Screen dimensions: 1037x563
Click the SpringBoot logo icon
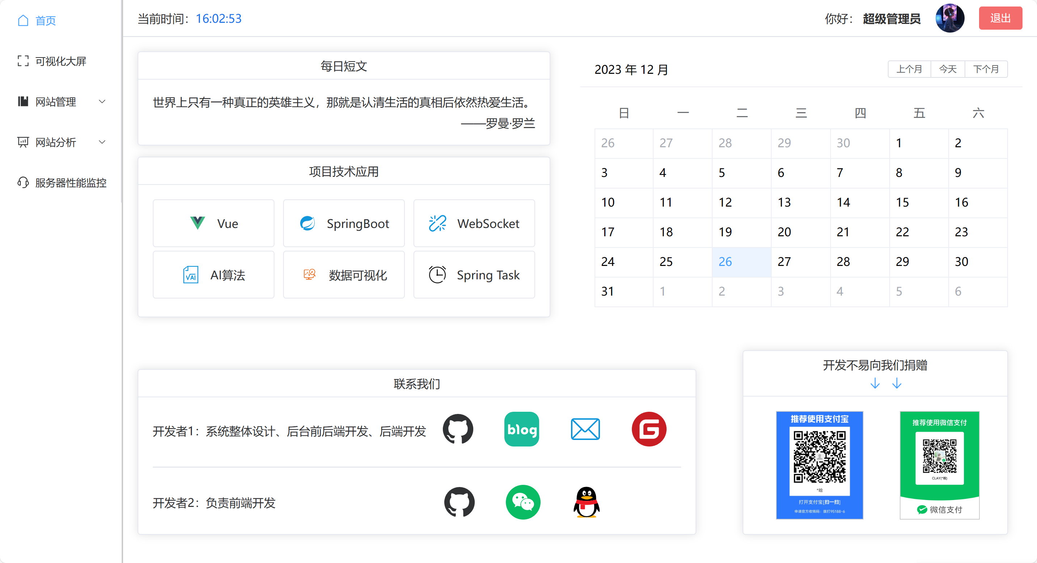tap(307, 223)
